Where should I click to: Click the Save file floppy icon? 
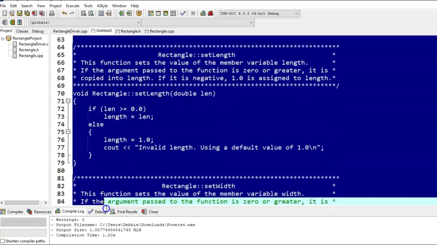(x=19, y=13)
